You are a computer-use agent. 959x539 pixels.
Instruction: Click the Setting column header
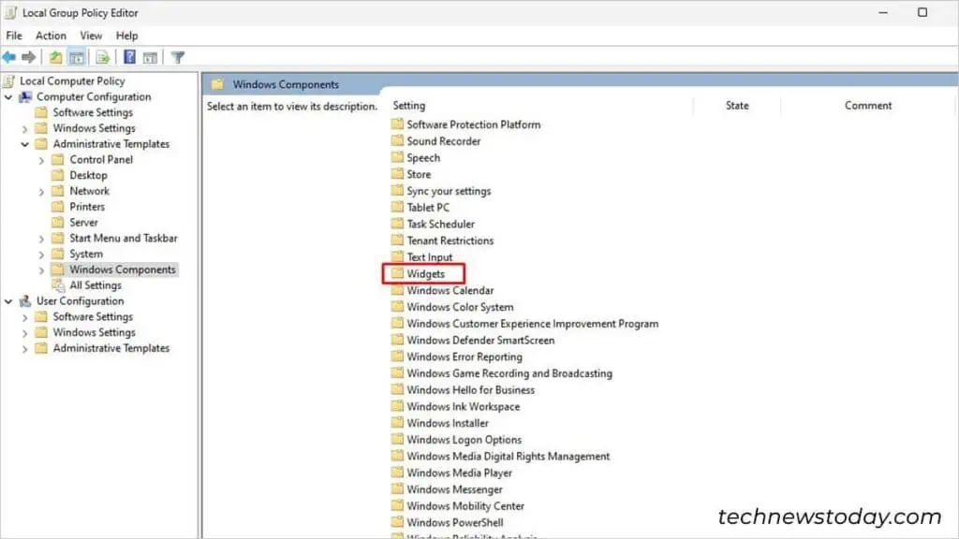408,105
